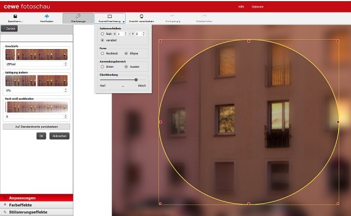Image resolution: width=351 pixels, height=216 pixels.
Task: Select the Auswahlwerkzeug selection icon
Action: click(109, 16)
